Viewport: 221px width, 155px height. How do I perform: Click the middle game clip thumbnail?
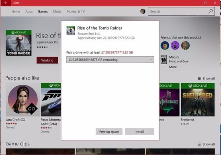point(110,151)
